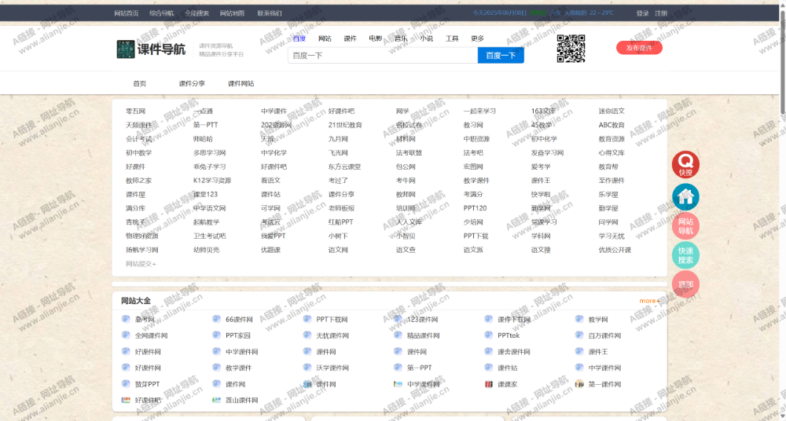Click the icon beside 百万课件网
The height and width of the screenshot is (421, 786).
pos(579,335)
